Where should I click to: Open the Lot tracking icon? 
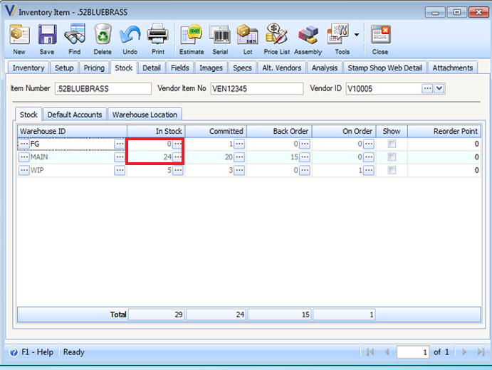[248, 39]
